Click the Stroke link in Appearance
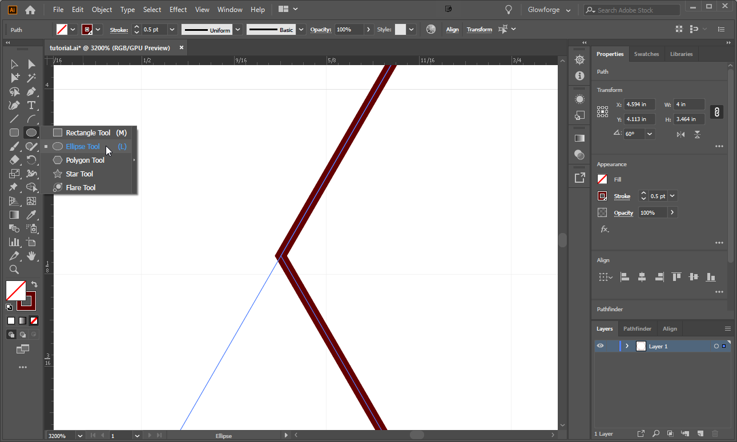Viewport: 737px width, 442px height. coord(622,196)
